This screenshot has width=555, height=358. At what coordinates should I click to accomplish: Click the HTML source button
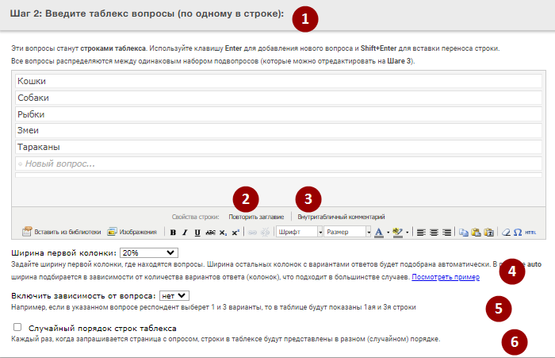pyautogui.click(x=530, y=232)
